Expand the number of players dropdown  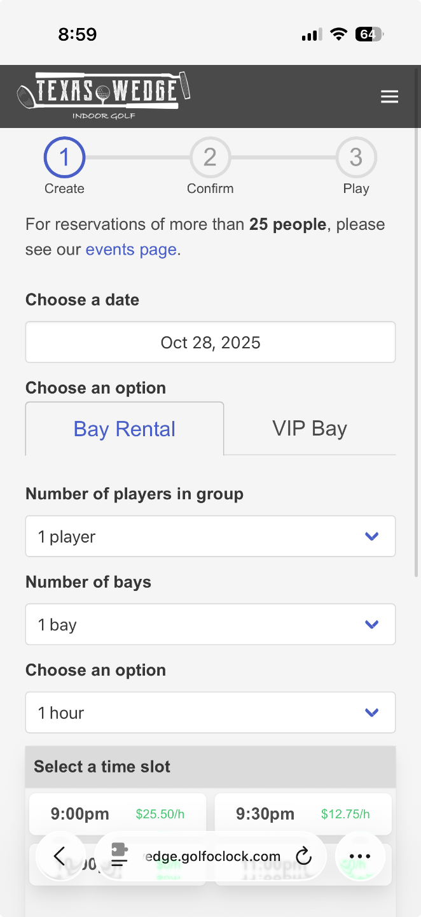[210, 537]
